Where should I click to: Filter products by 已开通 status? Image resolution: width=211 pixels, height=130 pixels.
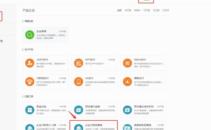click(147, 10)
